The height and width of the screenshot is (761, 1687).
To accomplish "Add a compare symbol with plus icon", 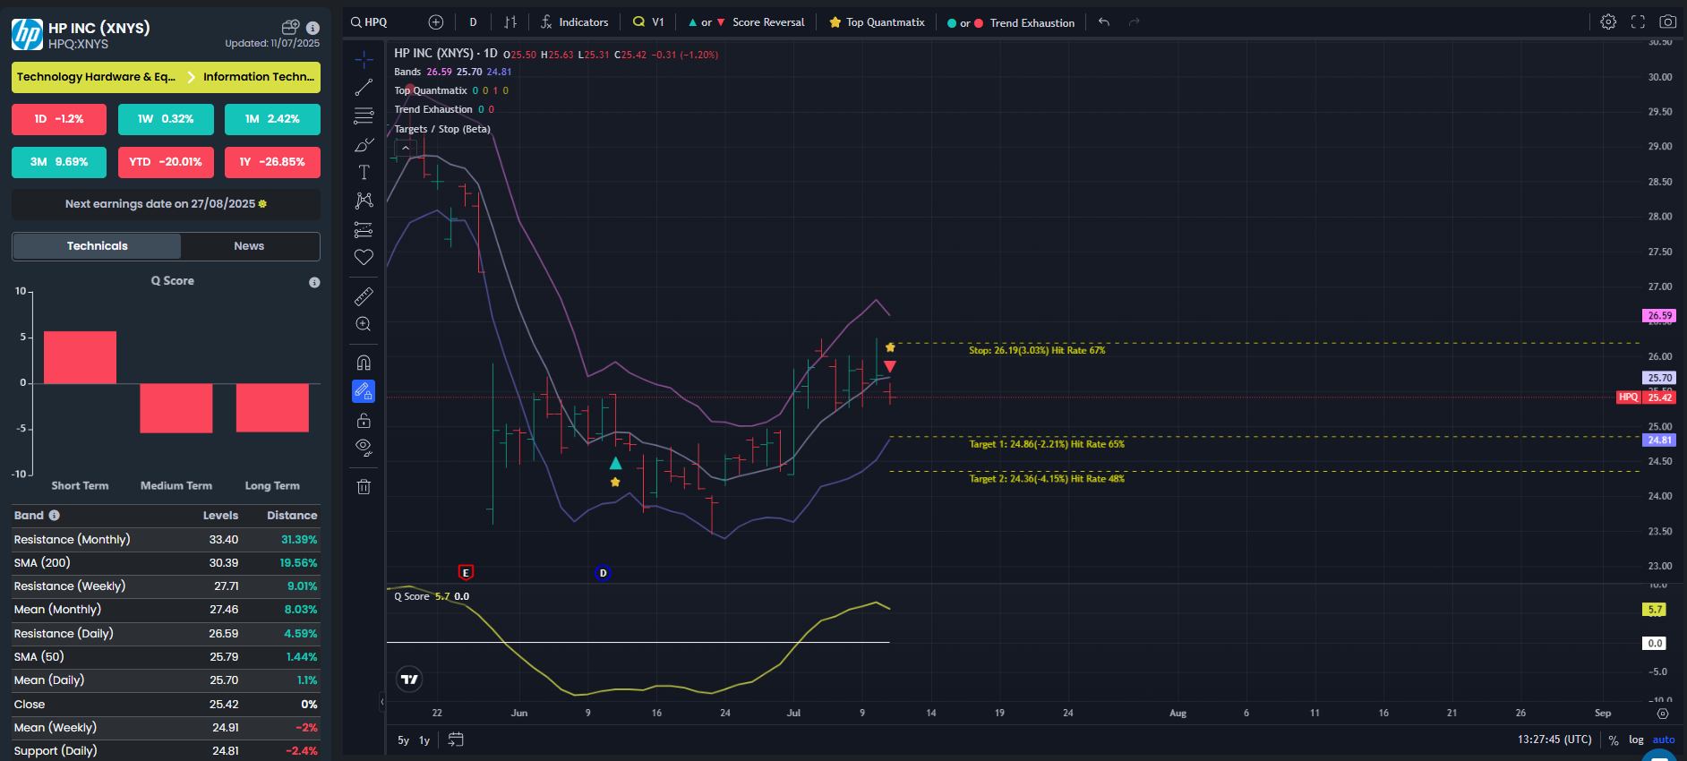I will (436, 22).
